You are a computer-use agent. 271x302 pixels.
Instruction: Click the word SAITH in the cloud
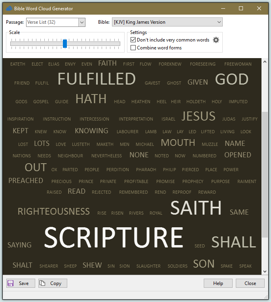click(196, 208)
